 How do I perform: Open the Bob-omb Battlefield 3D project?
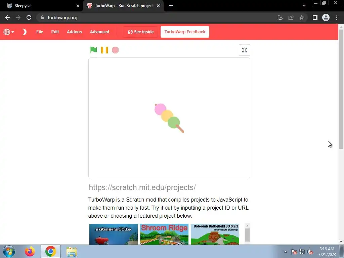(215, 234)
